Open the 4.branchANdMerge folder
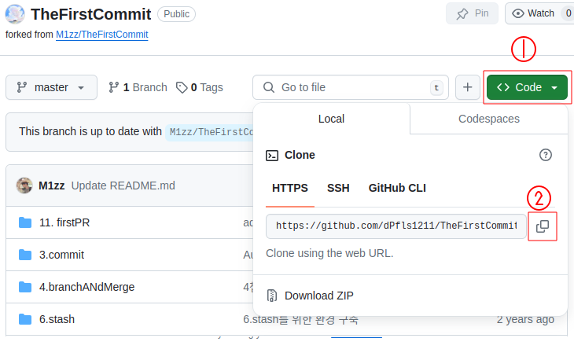The height and width of the screenshot is (349, 574). click(87, 287)
